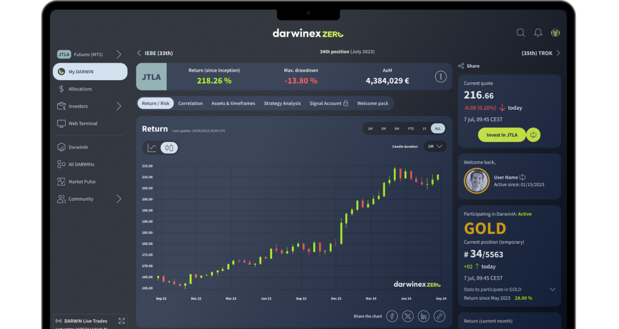619x329 pixels.
Task: Open the search icon in header
Action: (521, 33)
